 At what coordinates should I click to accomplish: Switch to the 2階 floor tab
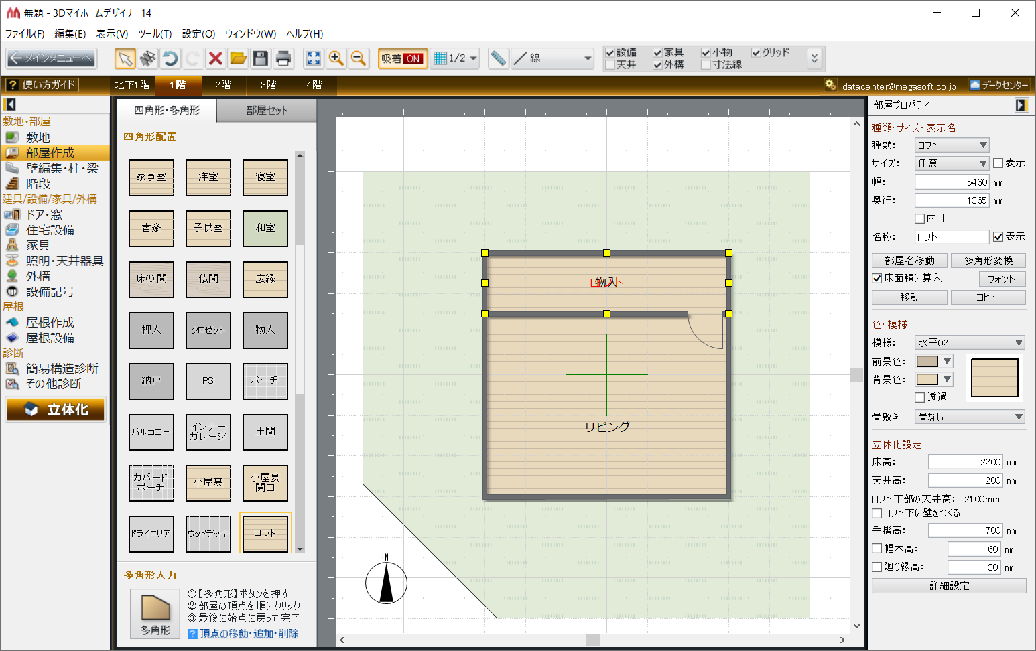pyautogui.click(x=223, y=85)
